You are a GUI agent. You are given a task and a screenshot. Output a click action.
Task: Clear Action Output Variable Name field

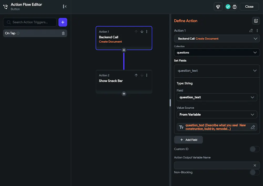(x=255, y=165)
